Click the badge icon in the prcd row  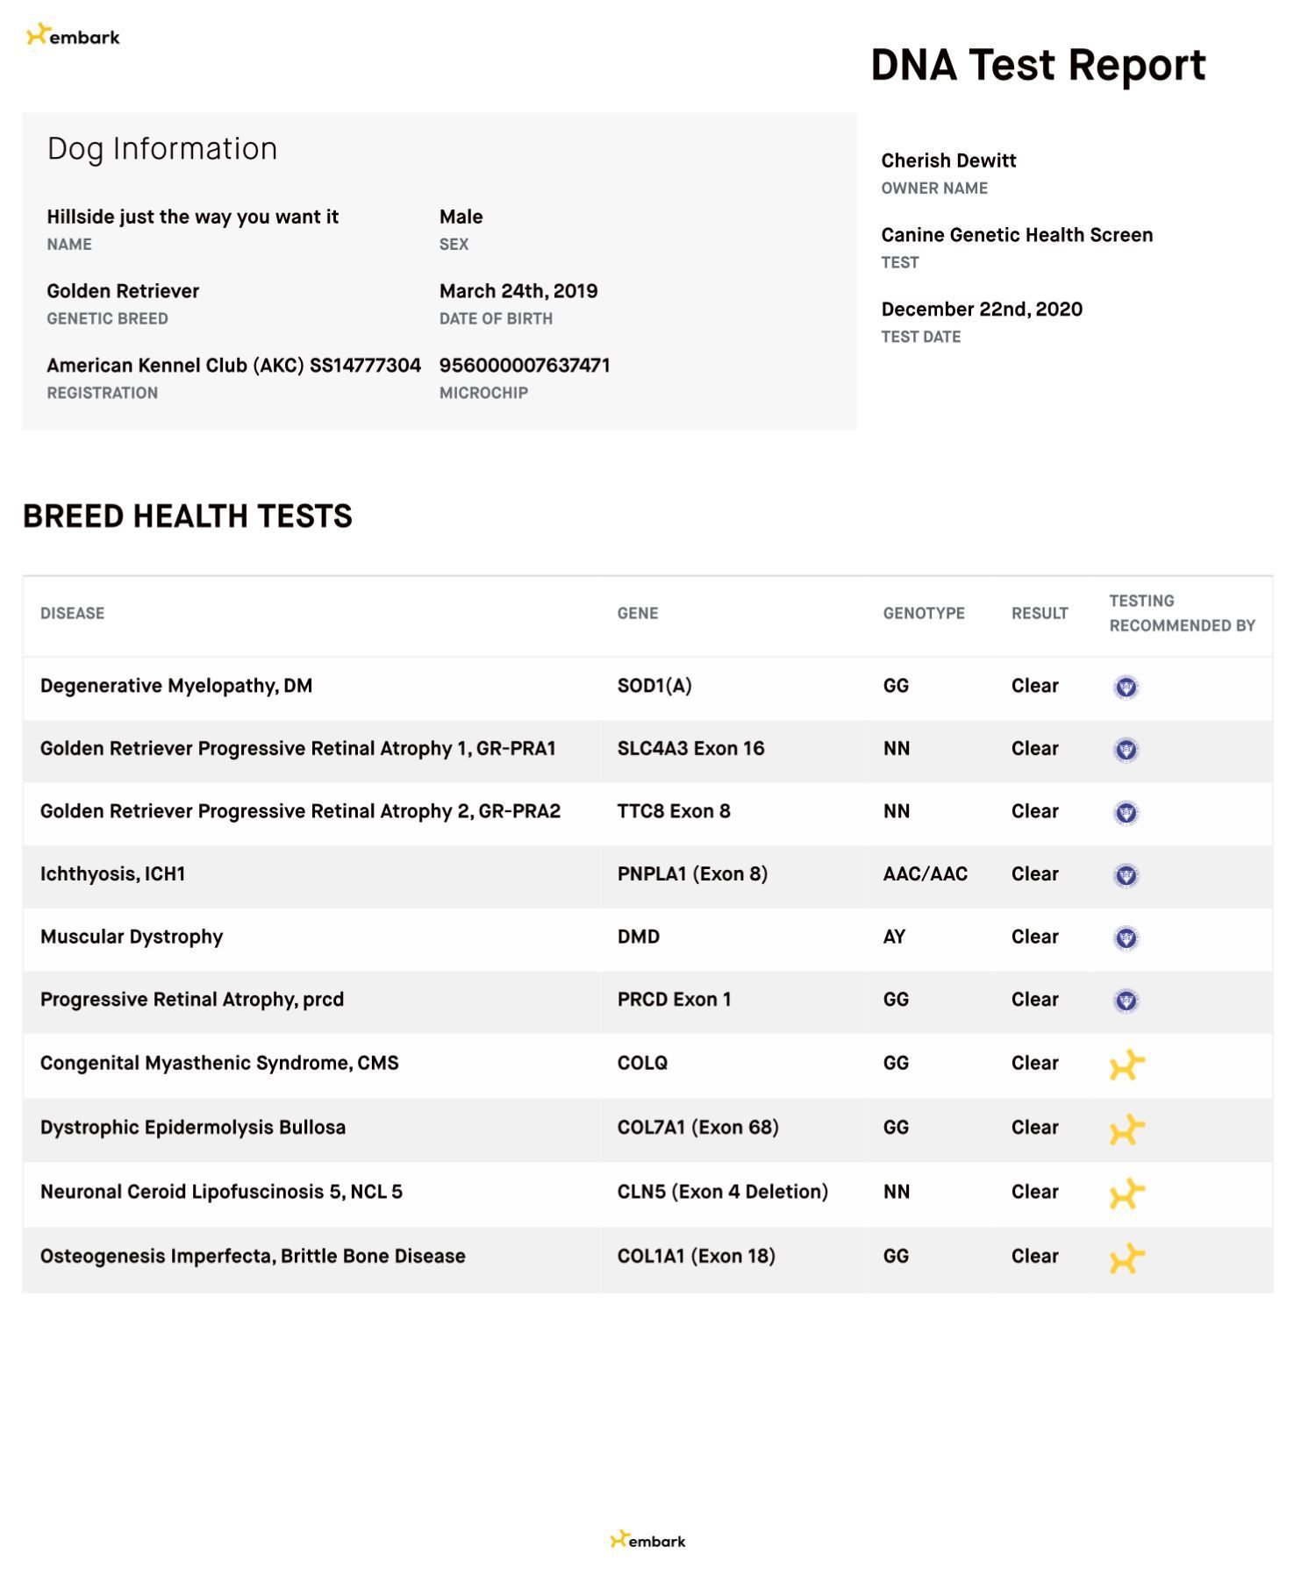point(1126,1001)
